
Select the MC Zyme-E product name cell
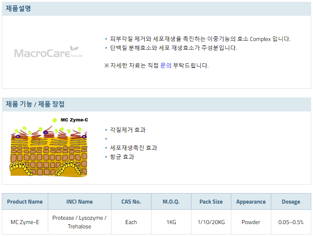[x=25, y=222]
